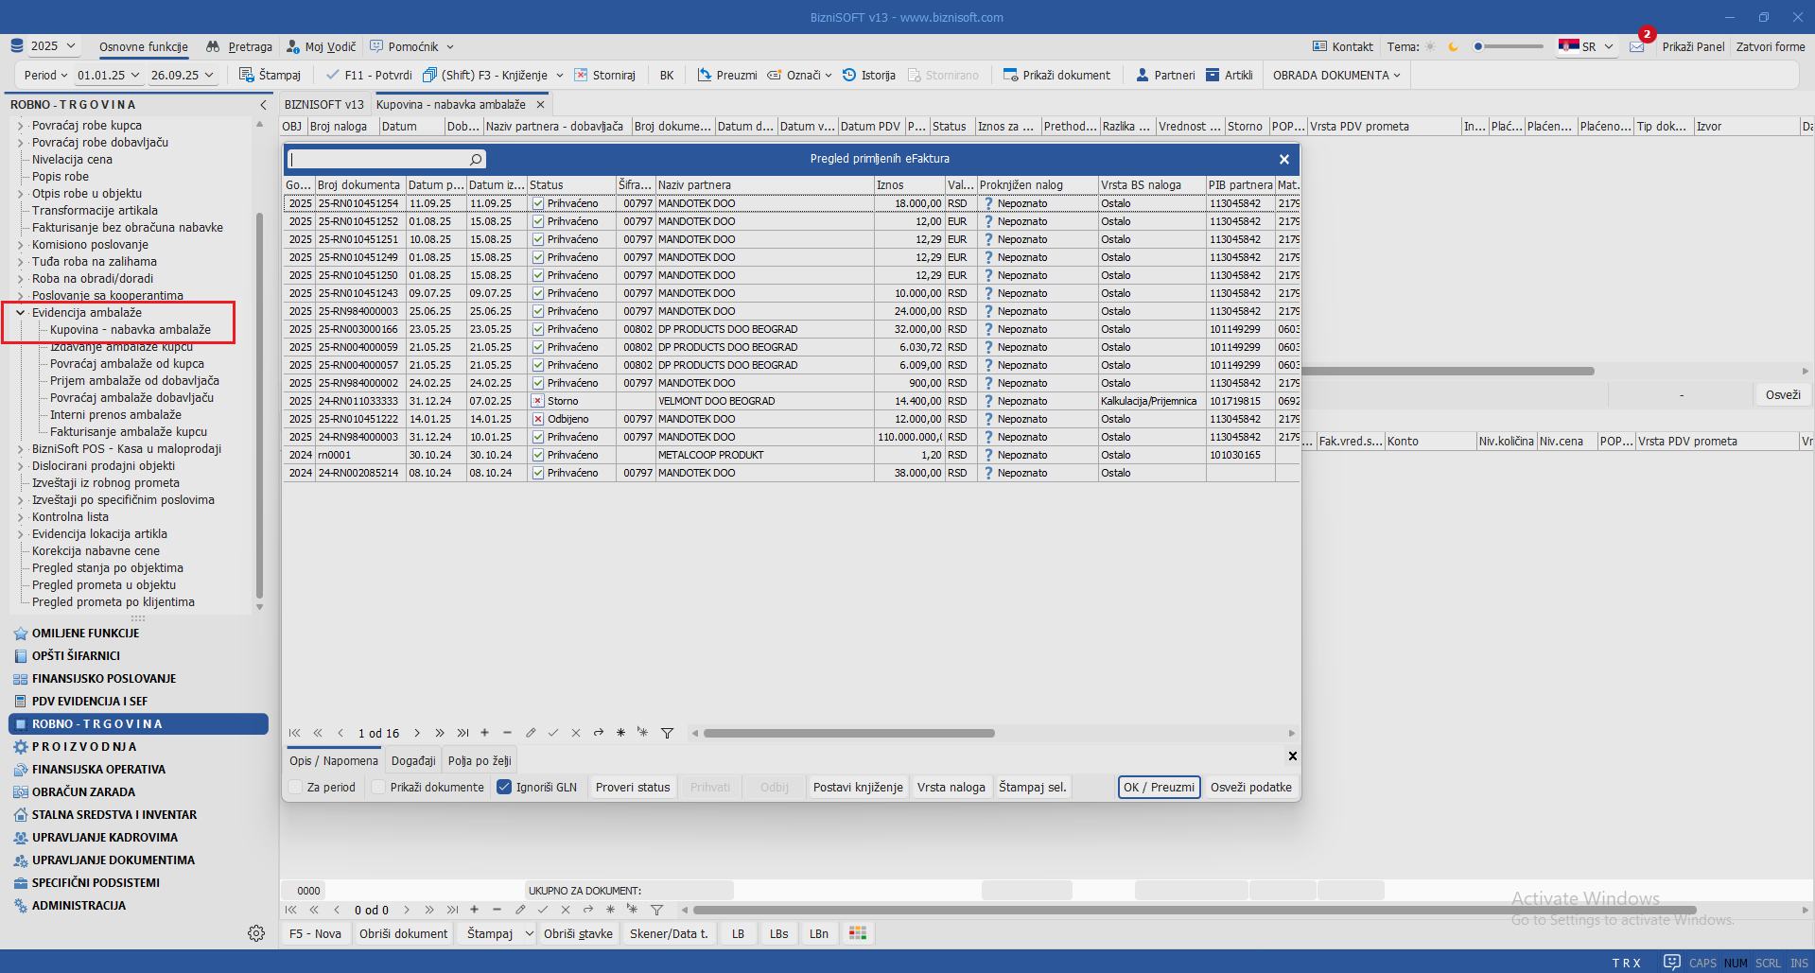Click the Partneri icon in toolbar
Image resolution: width=1815 pixels, height=973 pixels.
coord(1142,75)
